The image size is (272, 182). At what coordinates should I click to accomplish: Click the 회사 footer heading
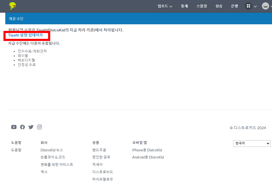click(44, 143)
